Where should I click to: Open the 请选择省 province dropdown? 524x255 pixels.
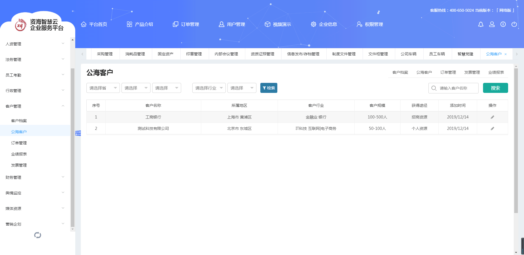click(x=103, y=88)
